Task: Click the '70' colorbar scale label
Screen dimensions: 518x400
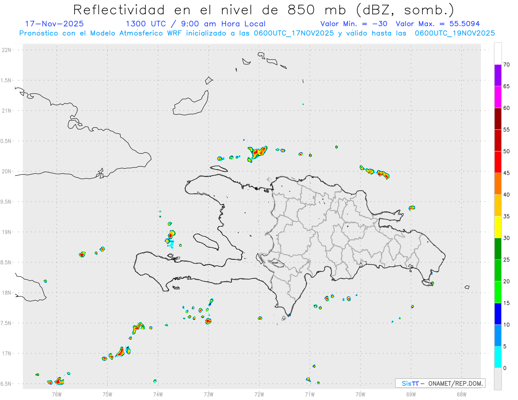Action: click(x=507, y=65)
